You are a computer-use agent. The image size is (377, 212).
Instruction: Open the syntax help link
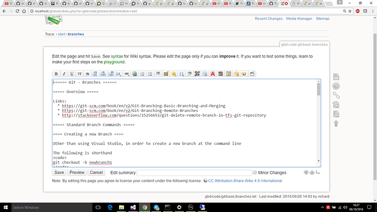(117, 56)
